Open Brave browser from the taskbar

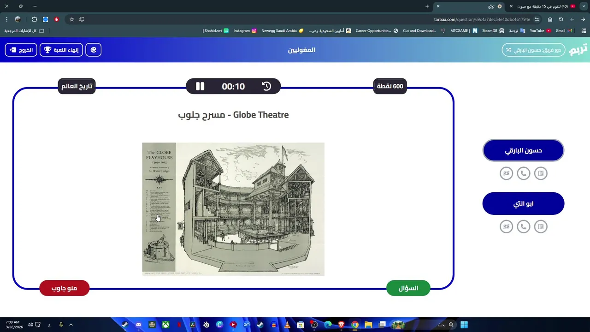(x=341, y=325)
